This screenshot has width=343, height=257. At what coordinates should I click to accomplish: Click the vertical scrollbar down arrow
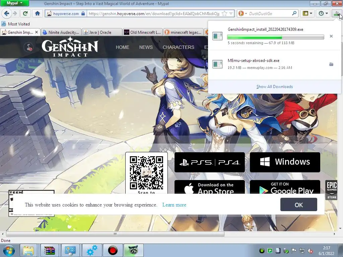[x=340, y=229]
